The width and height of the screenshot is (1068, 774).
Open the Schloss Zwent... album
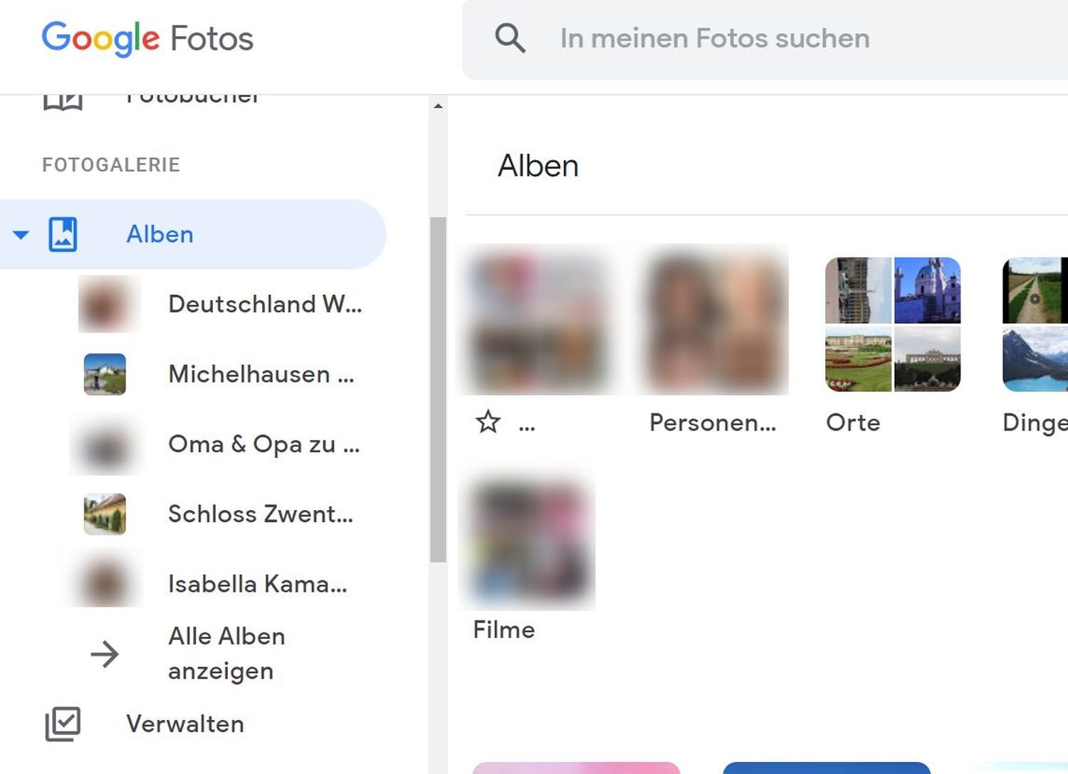click(x=260, y=514)
